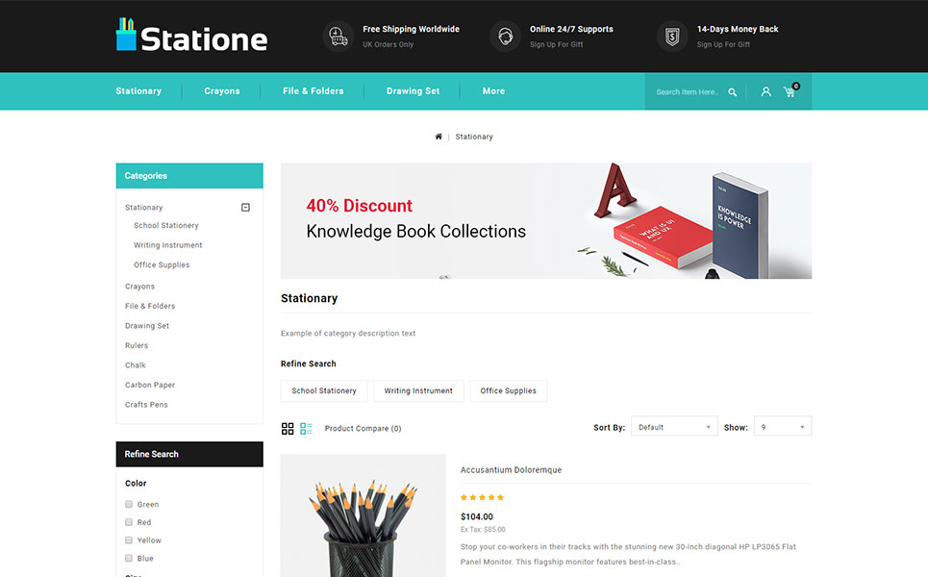
Task: Open the Show count dropdown
Action: [x=783, y=427]
